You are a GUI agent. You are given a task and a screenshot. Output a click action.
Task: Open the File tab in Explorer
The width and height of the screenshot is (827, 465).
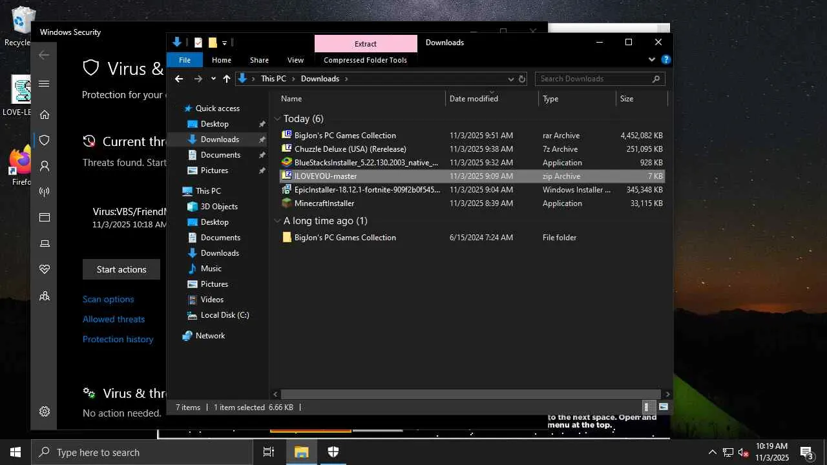click(185, 60)
